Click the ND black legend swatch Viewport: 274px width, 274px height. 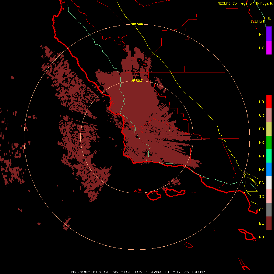(269, 237)
